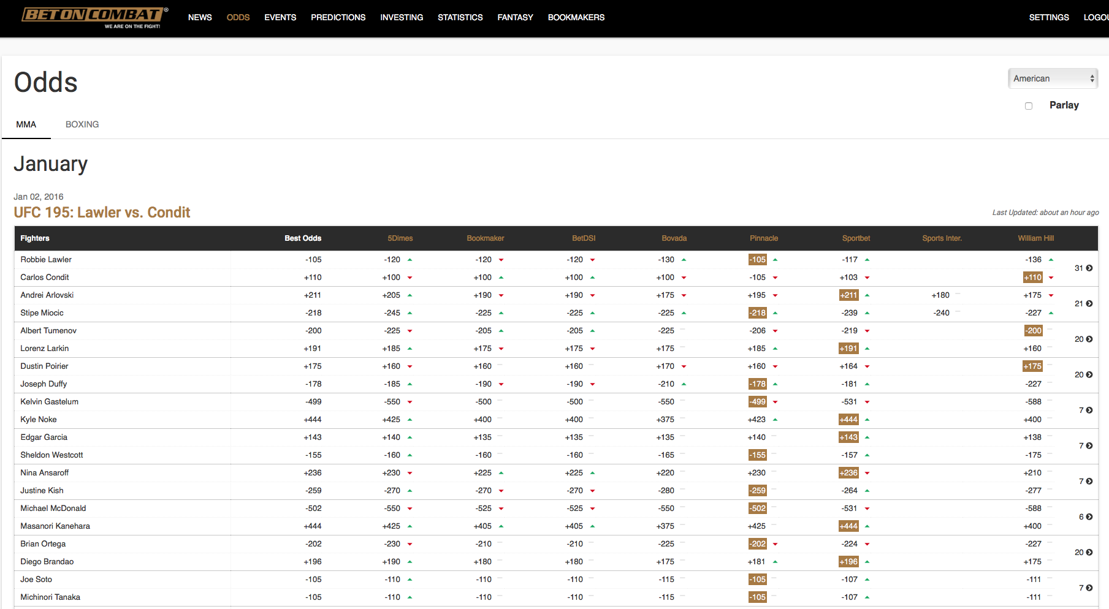
Task: Open the INVESTING section
Action: point(402,17)
